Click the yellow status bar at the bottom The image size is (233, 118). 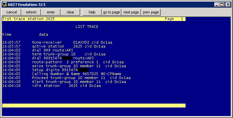pyautogui.click(x=94, y=106)
